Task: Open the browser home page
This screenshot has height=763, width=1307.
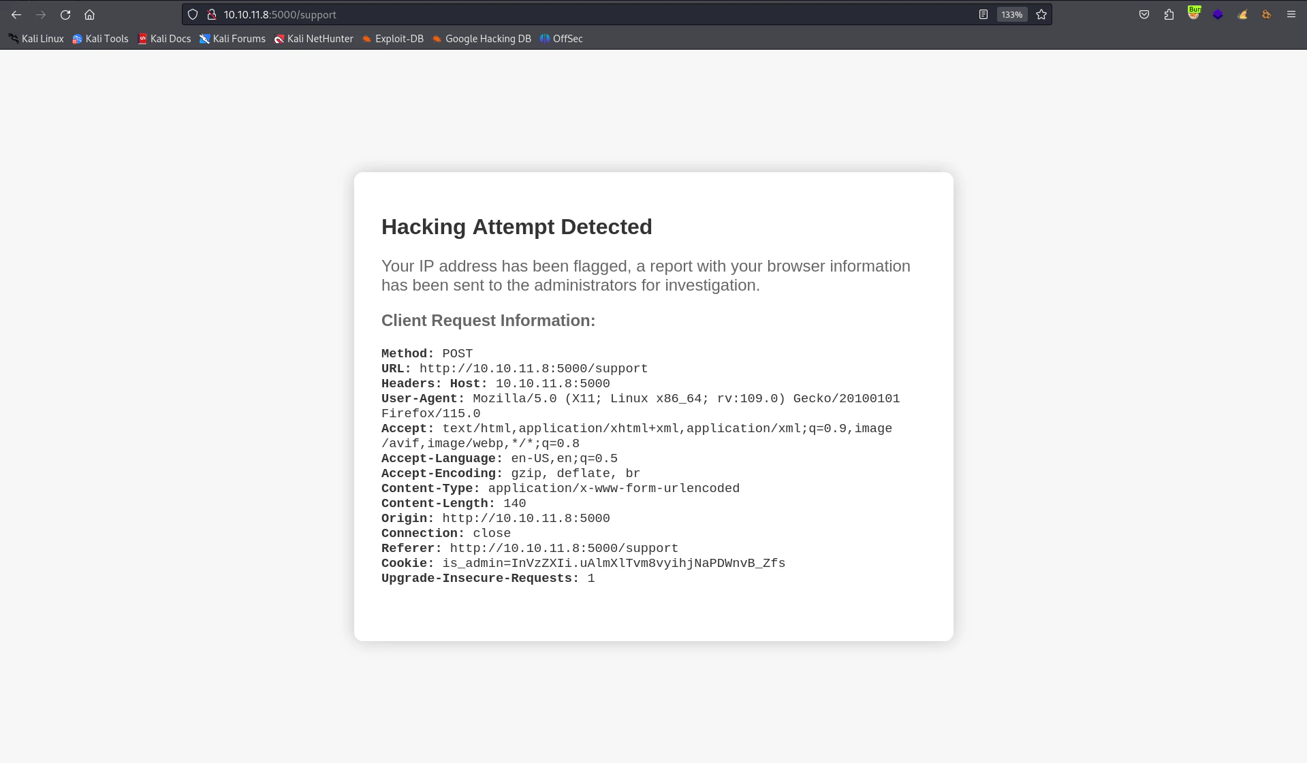Action: point(89,14)
